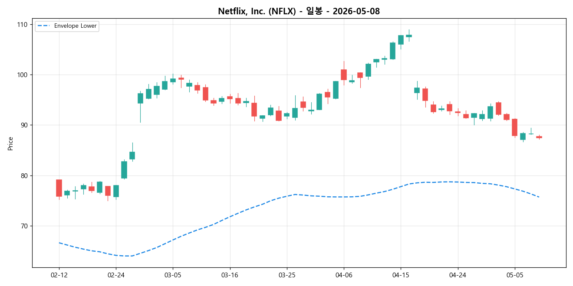Click the last red candle on the right

pos(539,137)
